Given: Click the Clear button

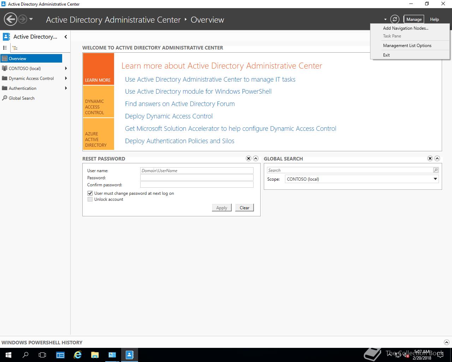Looking at the screenshot, I should pyautogui.click(x=244, y=208).
